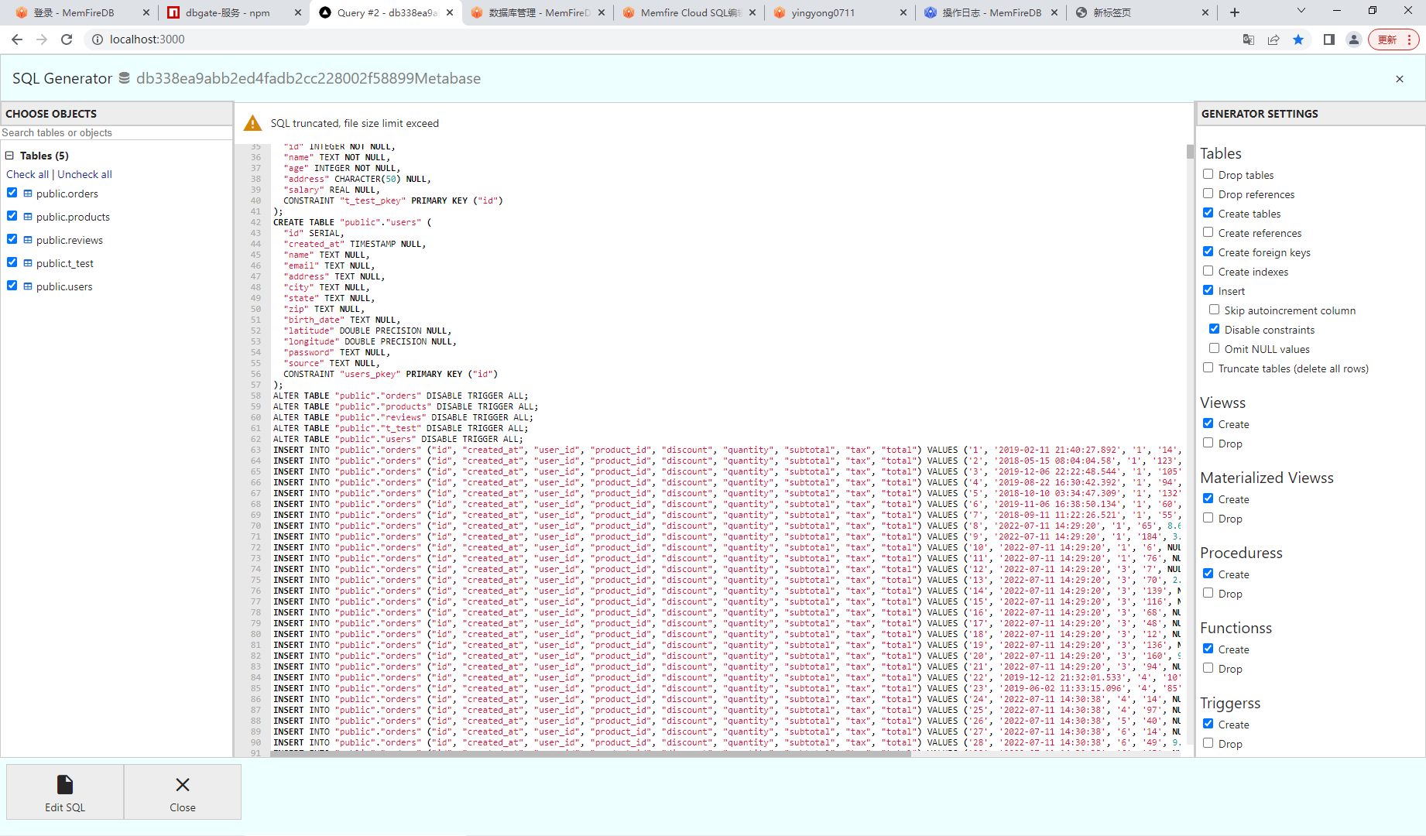Image resolution: width=1426 pixels, height=836 pixels.
Task: Toggle the Create foreign keys checkbox
Action: (x=1208, y=252)
